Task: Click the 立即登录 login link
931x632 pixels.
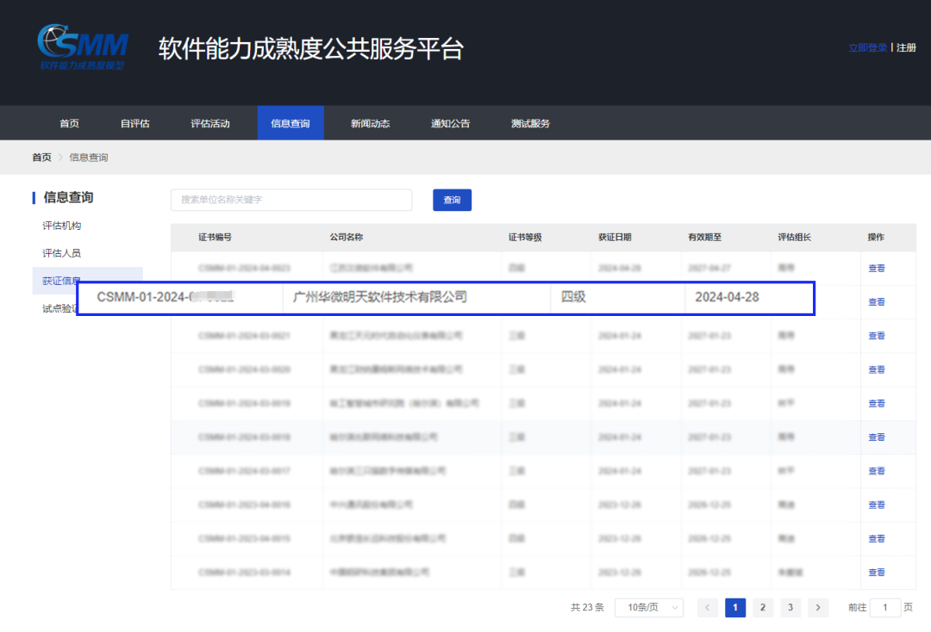Action: click(867, 47)
